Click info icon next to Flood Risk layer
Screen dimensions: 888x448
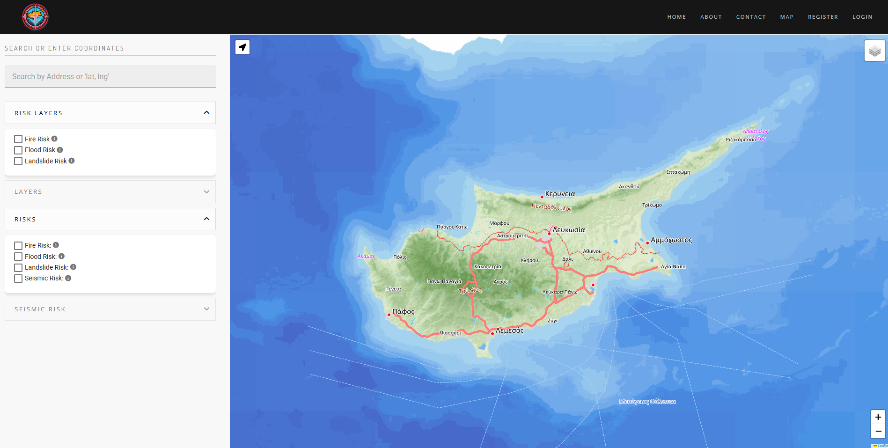[x=60, y=150]
